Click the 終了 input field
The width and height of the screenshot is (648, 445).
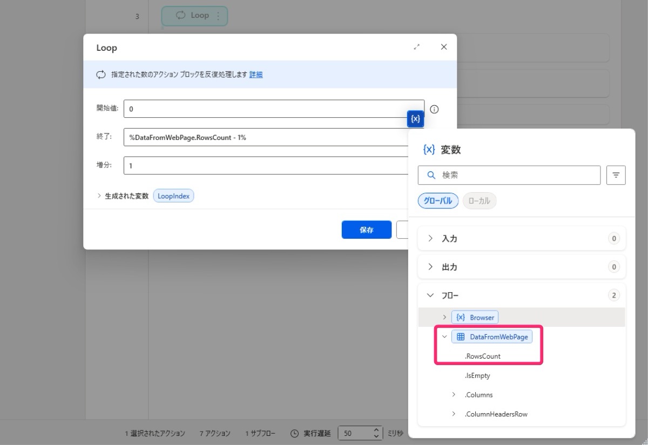coord(266,137)
